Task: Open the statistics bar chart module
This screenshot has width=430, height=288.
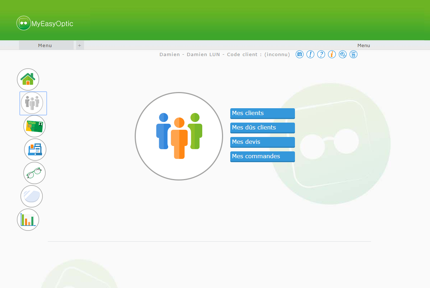Action: coord(28,220)
